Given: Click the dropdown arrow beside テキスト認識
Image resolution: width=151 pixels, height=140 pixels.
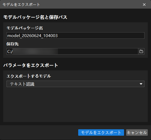Looking at the screenshot, I should point(141,84).
